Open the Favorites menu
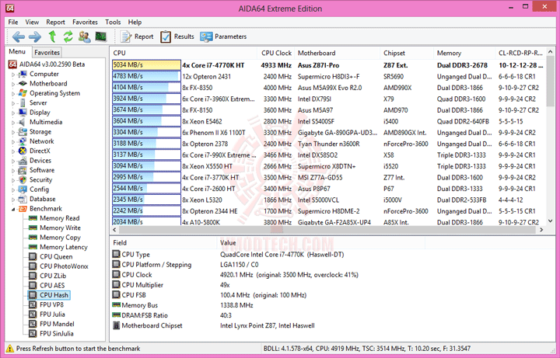This screenshot has width=560, height=358. point(85,22)
